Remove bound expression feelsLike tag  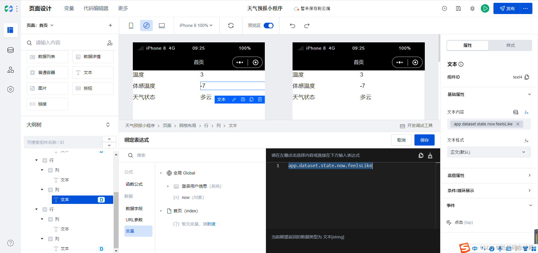[518, 124]
